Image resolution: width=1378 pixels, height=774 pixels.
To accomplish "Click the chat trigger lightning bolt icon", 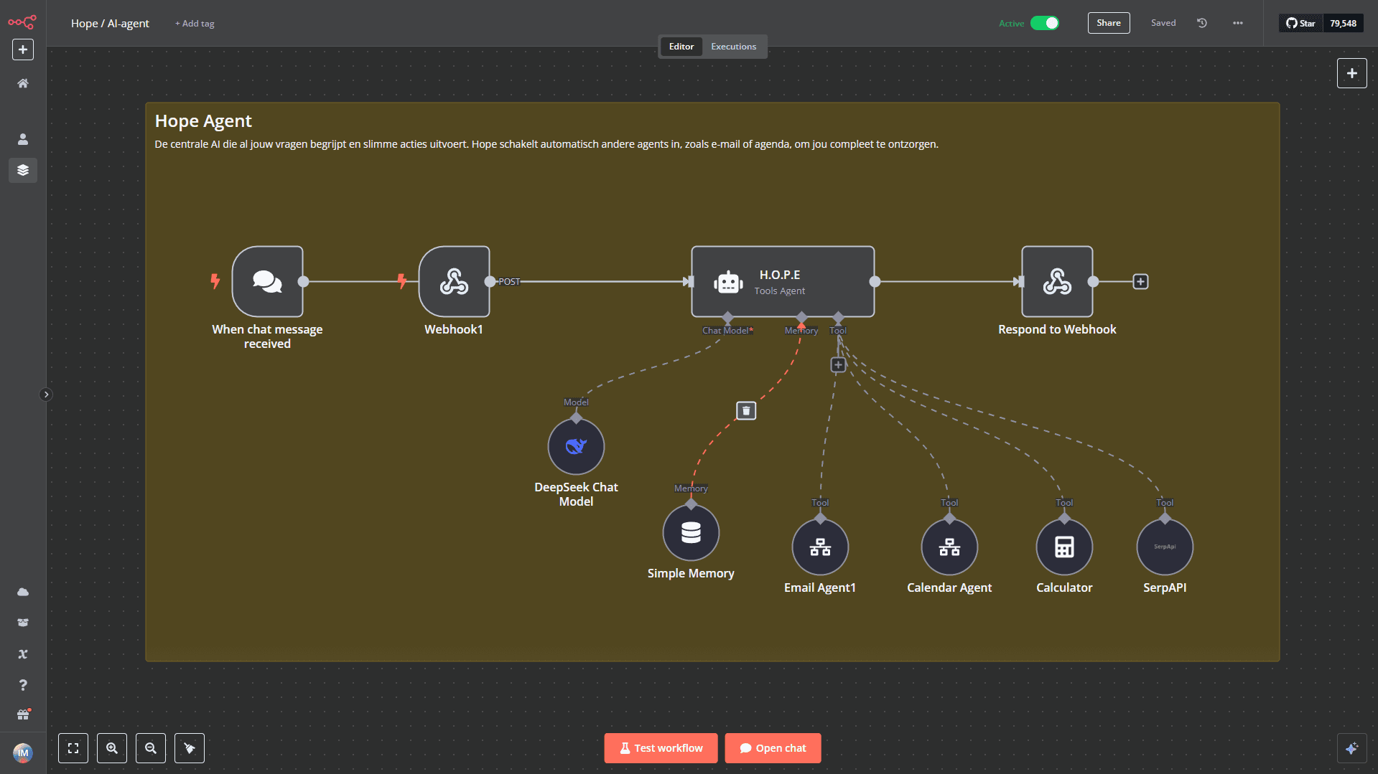I will click(x=215, y=281).
